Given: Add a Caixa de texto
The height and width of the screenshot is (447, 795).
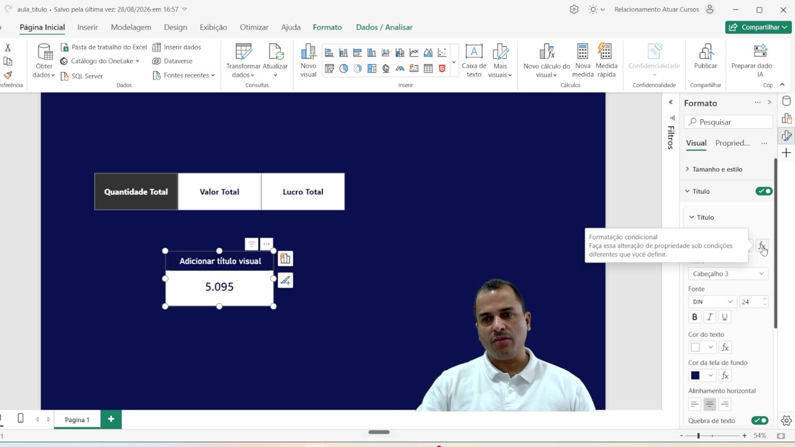Looking at the screenshot, I should 474,61.
